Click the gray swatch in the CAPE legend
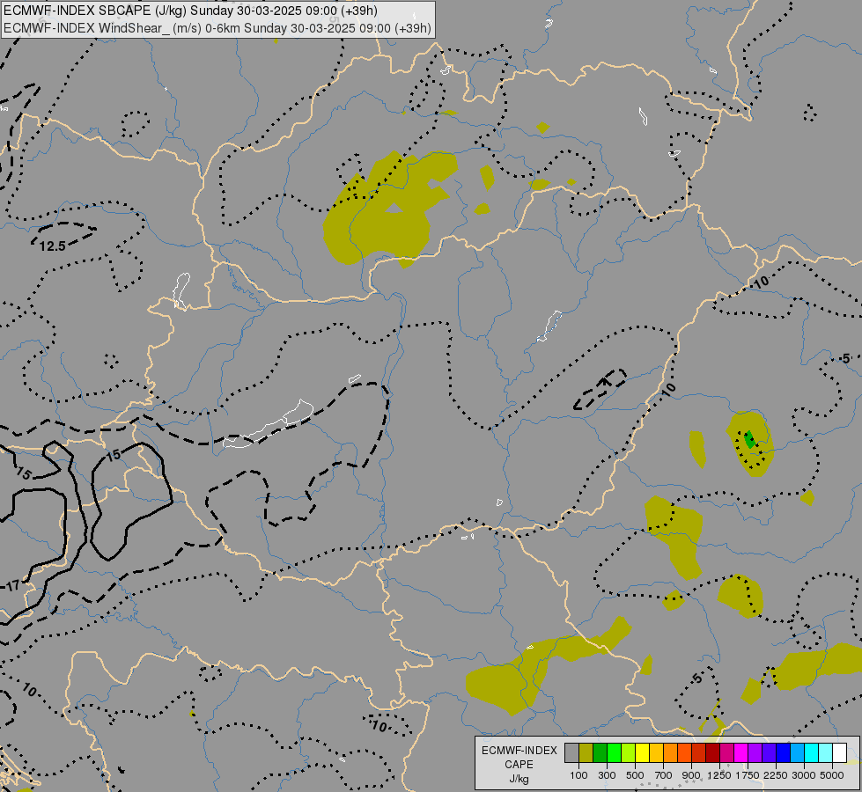This screenshot has height=792, width=862. point(571,753)
